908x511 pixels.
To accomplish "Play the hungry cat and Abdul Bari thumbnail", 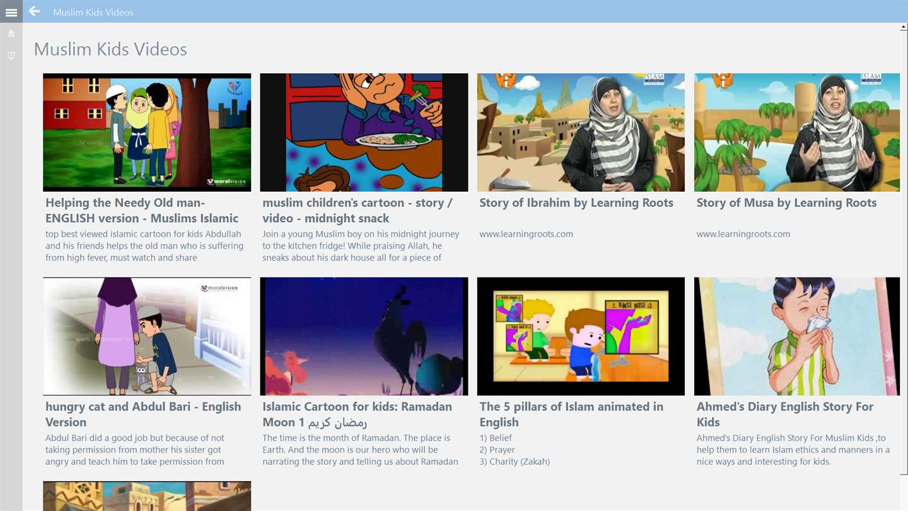I will [x=147, y=336].
